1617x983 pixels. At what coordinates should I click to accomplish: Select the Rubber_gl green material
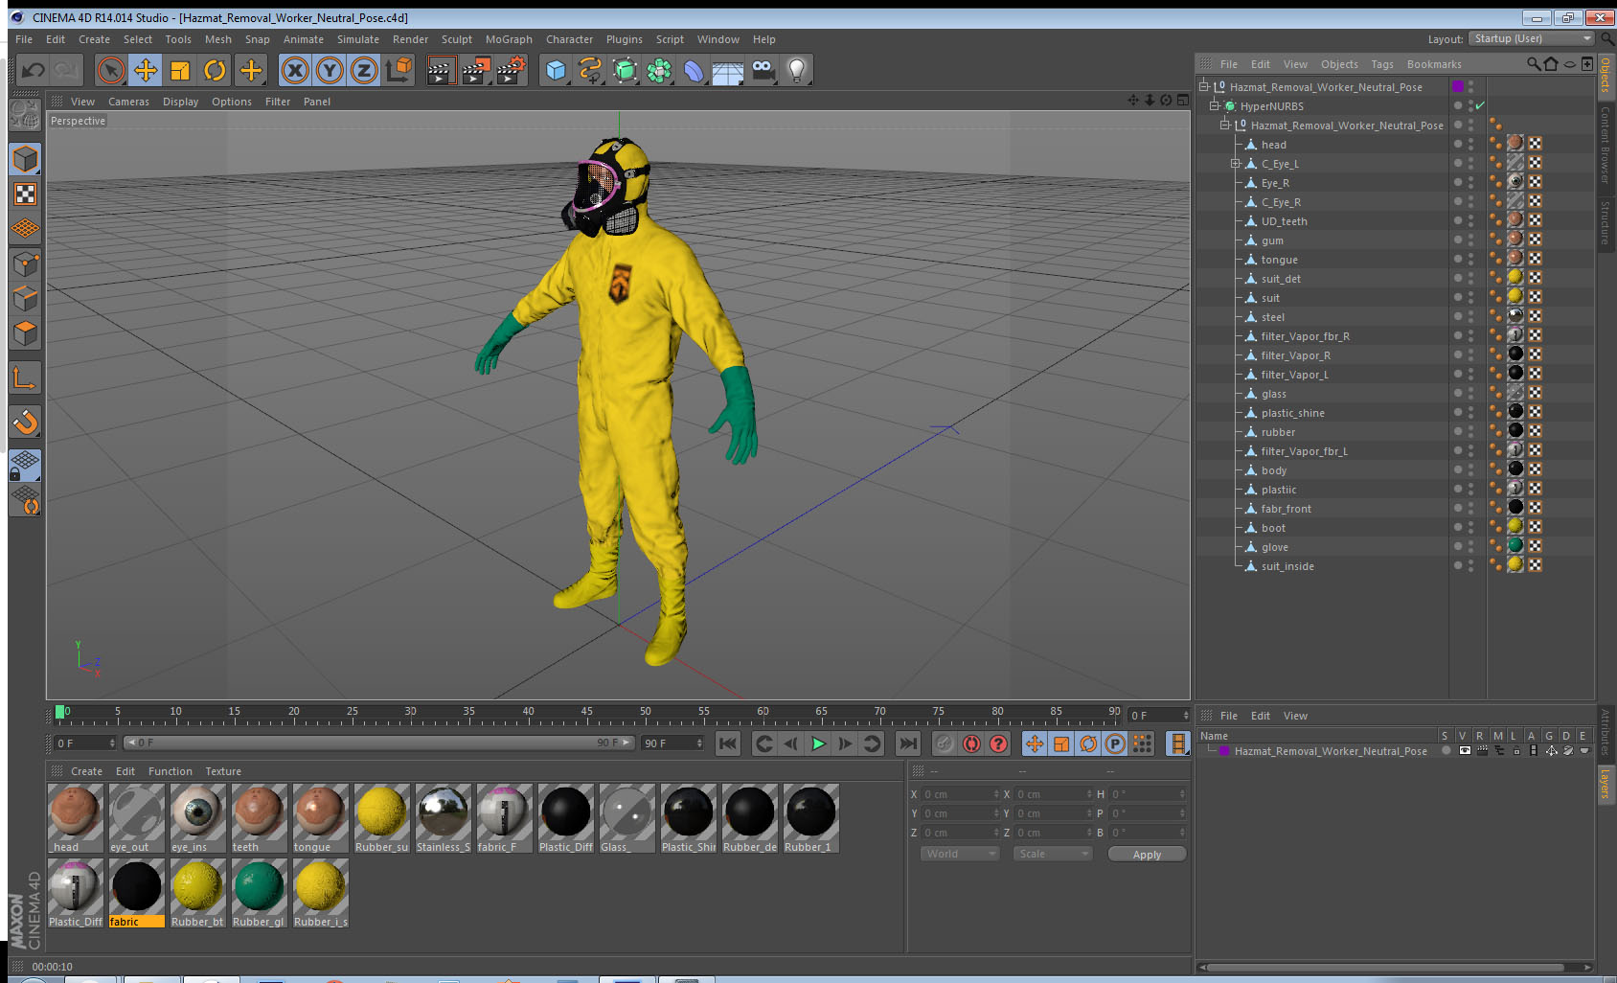pos(259,893)
